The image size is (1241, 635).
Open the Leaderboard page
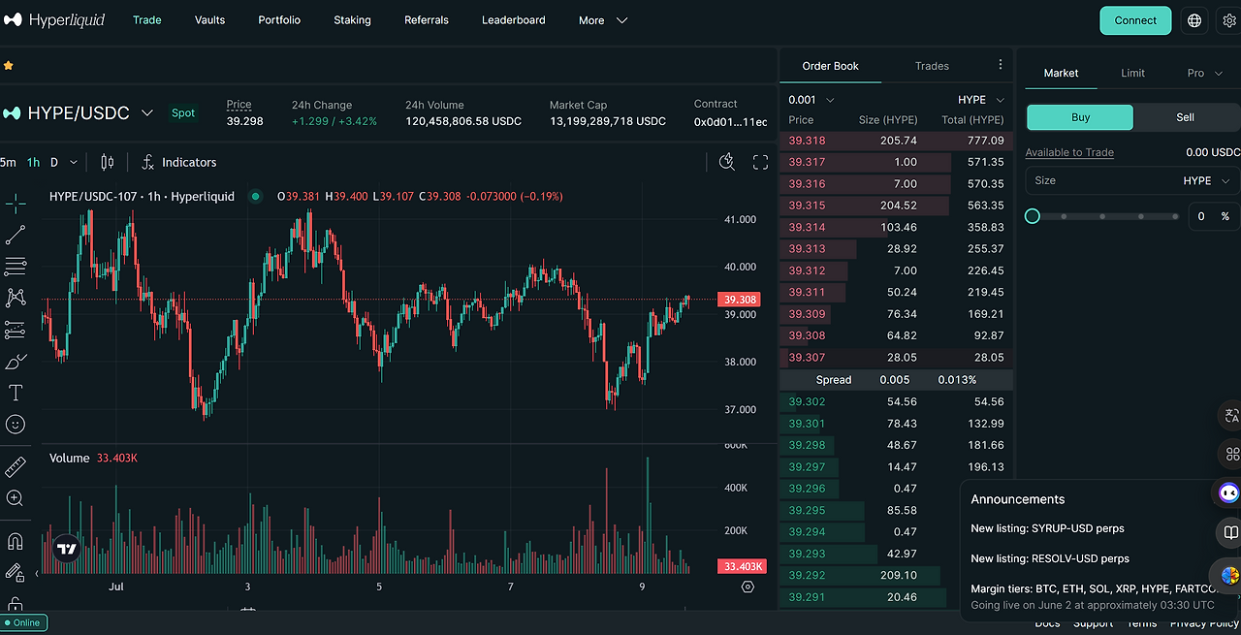pyautogui.click(x=514, y=20)
